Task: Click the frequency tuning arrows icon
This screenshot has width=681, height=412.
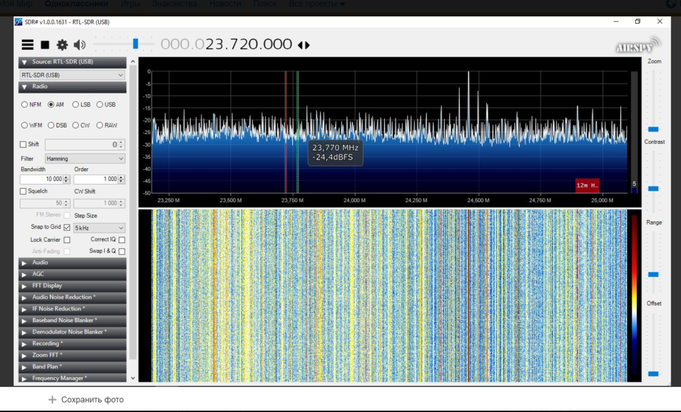Action: tap(304, 45)
